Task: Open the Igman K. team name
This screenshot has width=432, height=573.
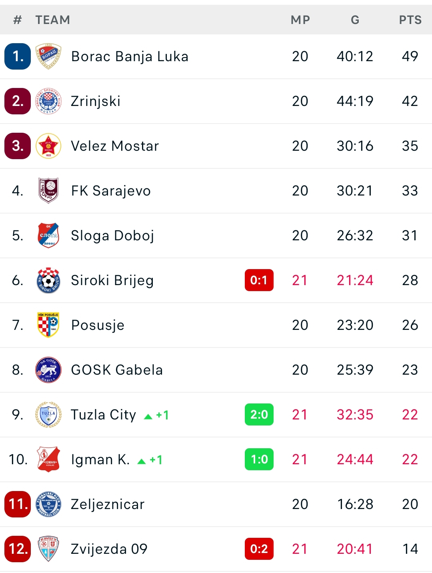Action: (100, 459)
